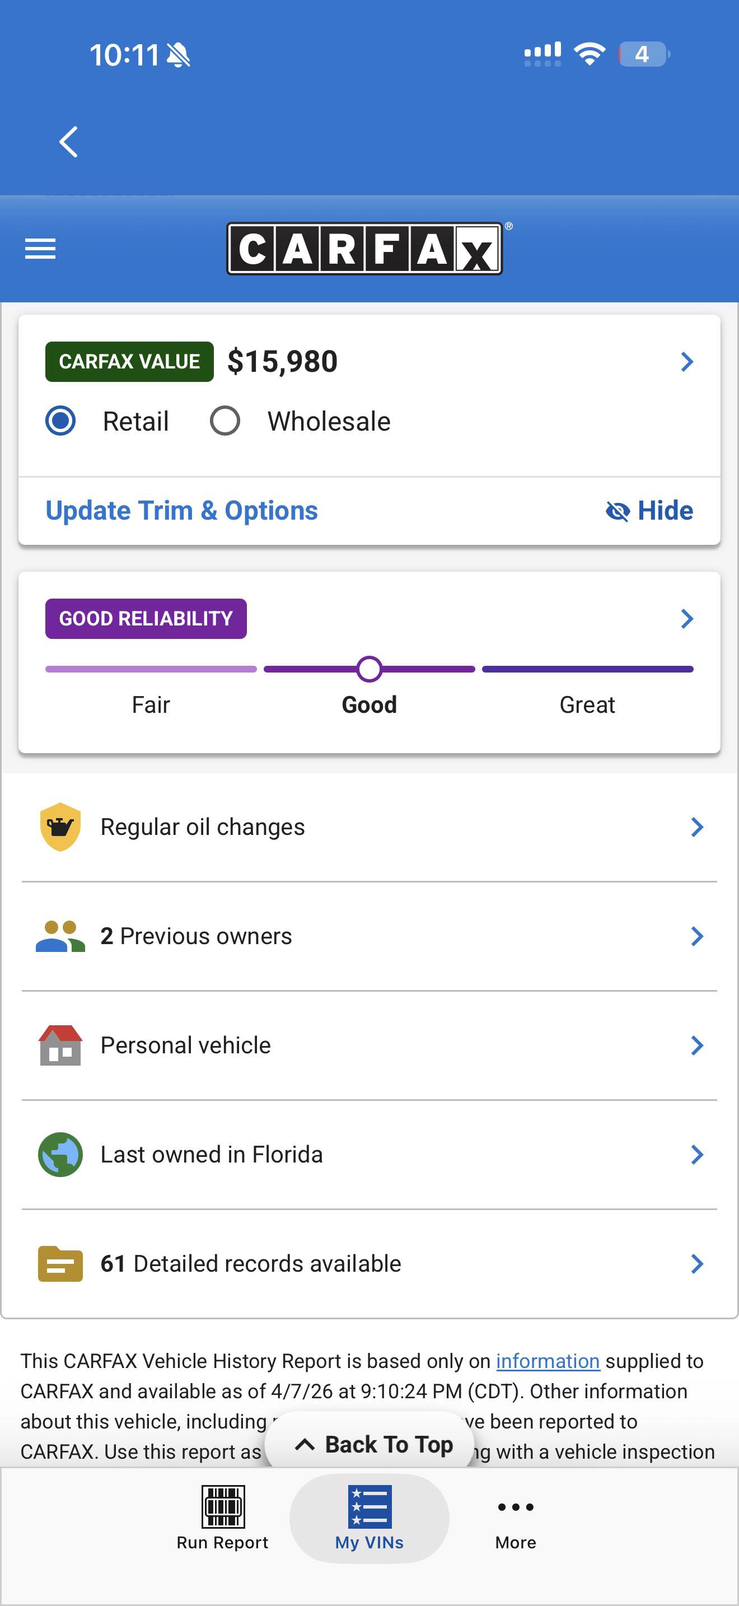Tap the CARFAX logo

[x=364, y=249]
